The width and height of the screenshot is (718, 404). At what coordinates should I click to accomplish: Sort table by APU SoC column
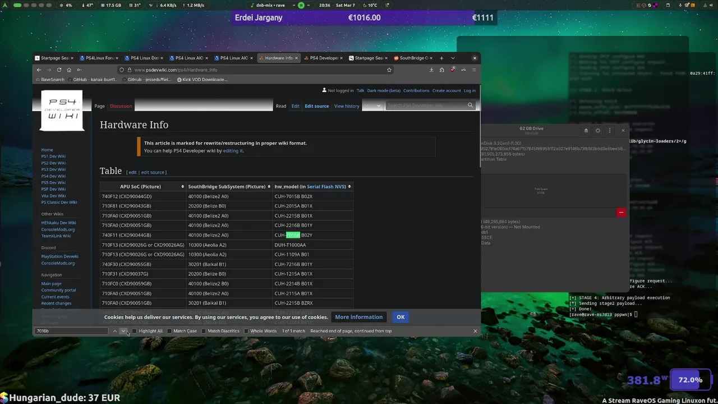tap(143, 186)
